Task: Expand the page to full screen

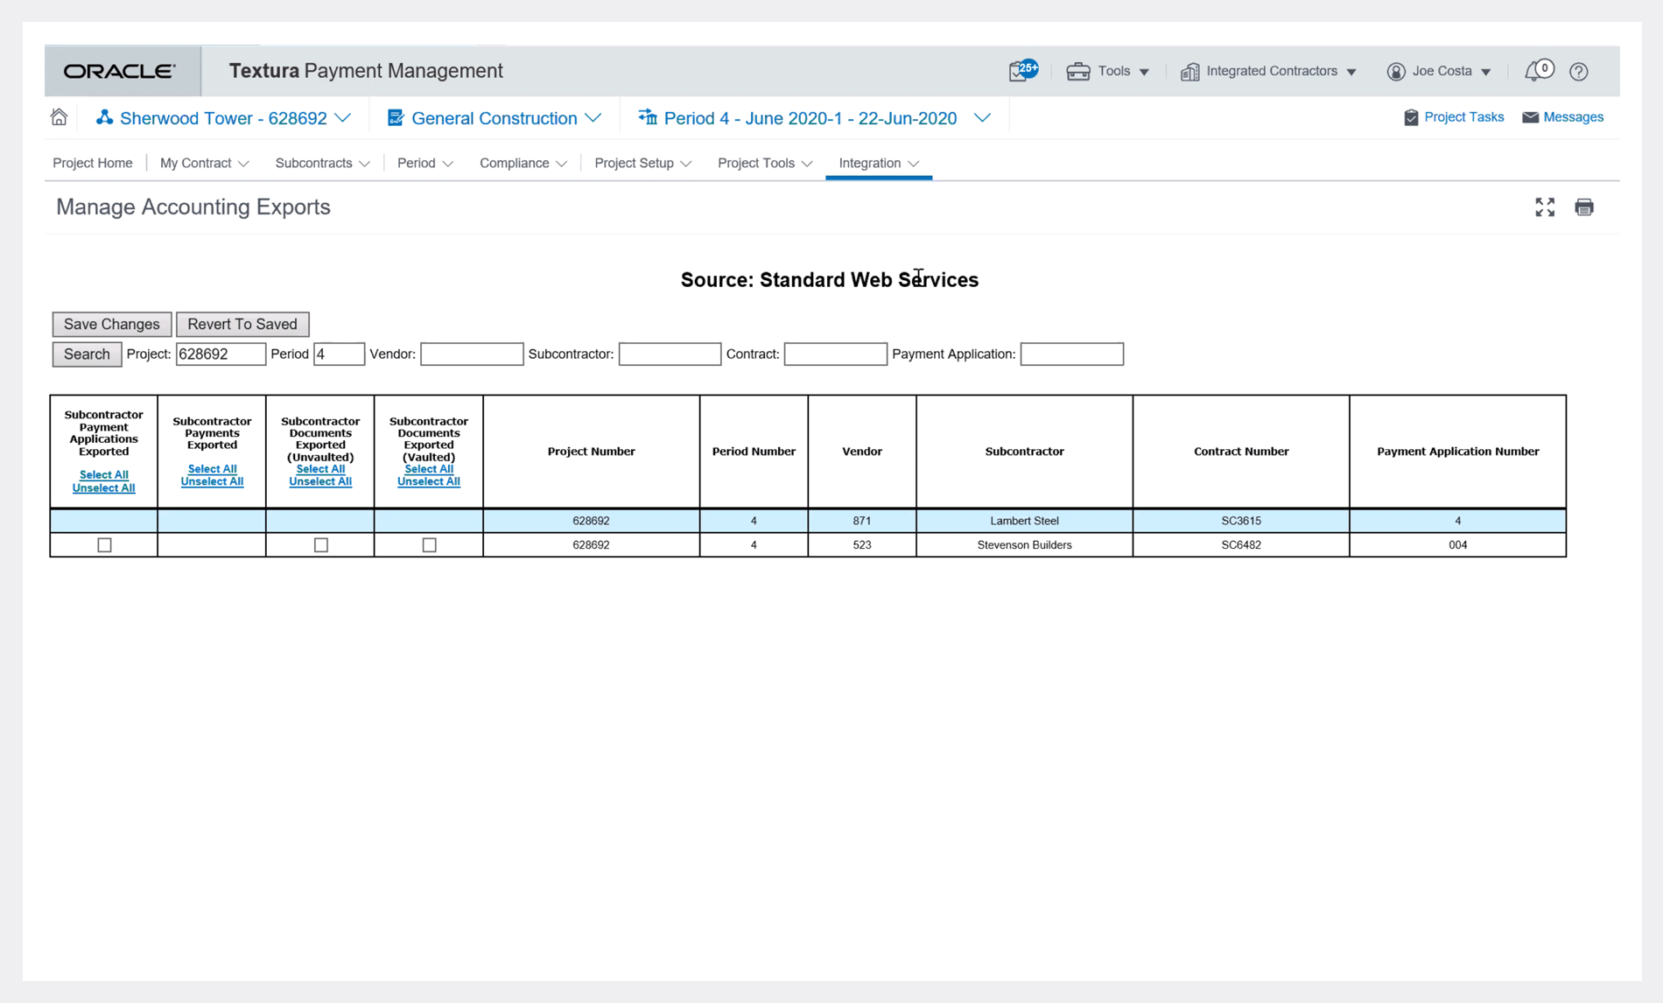Action: pos(1545,207)
